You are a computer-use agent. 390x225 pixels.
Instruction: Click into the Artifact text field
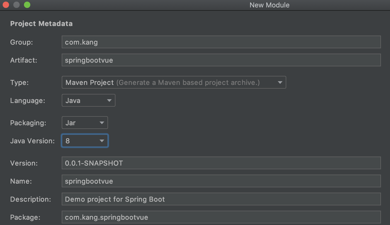pos(221,60)
